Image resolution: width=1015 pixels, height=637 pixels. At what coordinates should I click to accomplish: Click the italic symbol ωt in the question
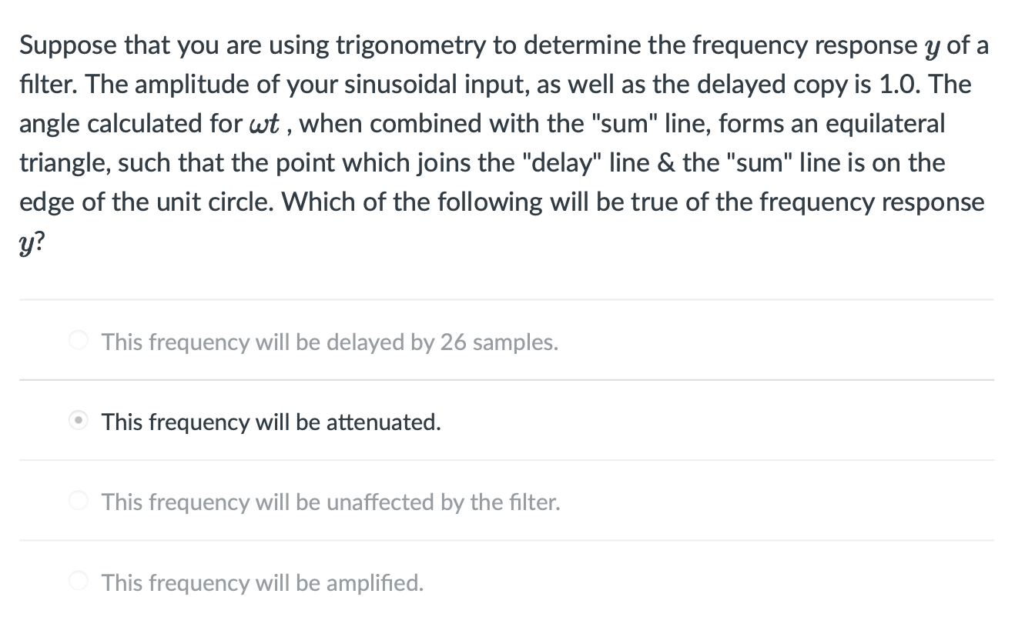(x=264, y=123)
